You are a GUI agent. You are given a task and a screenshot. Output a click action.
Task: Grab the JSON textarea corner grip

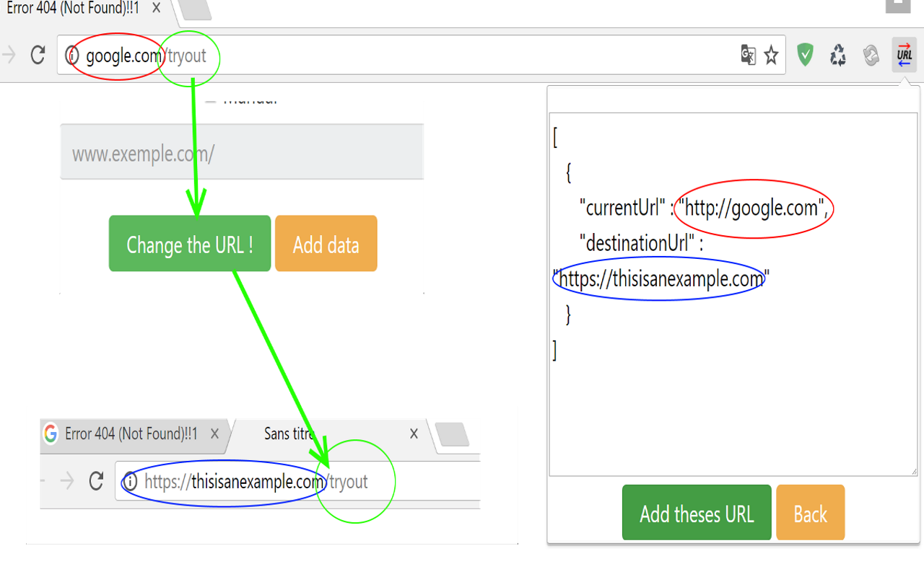tap(913, 472)
